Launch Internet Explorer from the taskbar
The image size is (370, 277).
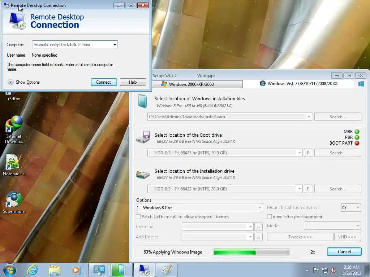32,270
